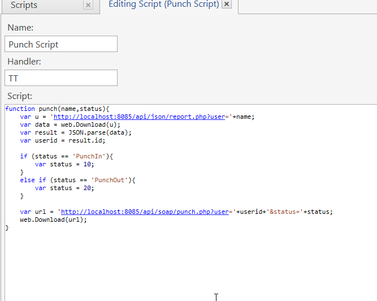Click the Script label above the editor
Viewport: 377px width, 301px height.
tap(20, 96)
